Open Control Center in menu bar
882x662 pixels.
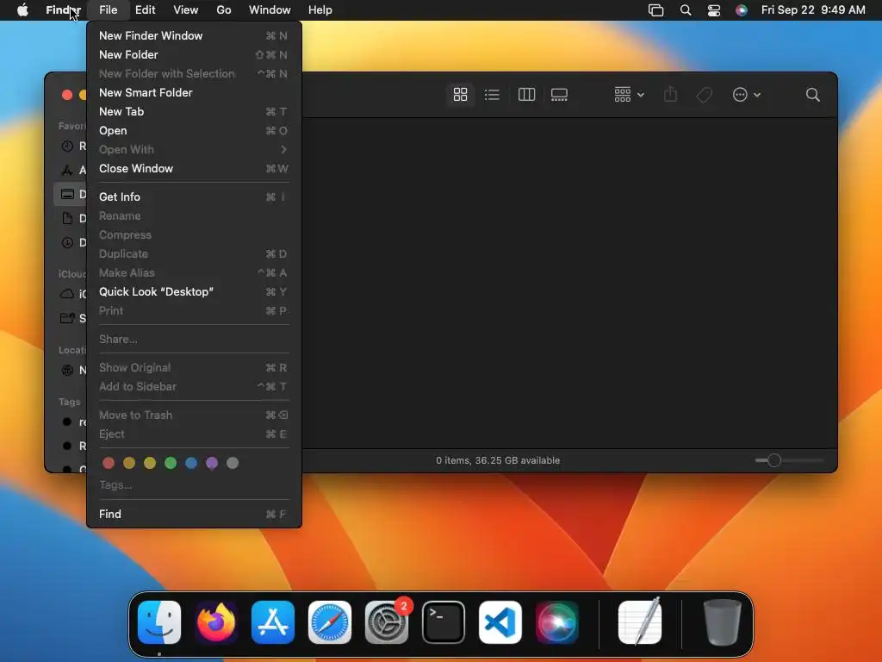point(714,10)
